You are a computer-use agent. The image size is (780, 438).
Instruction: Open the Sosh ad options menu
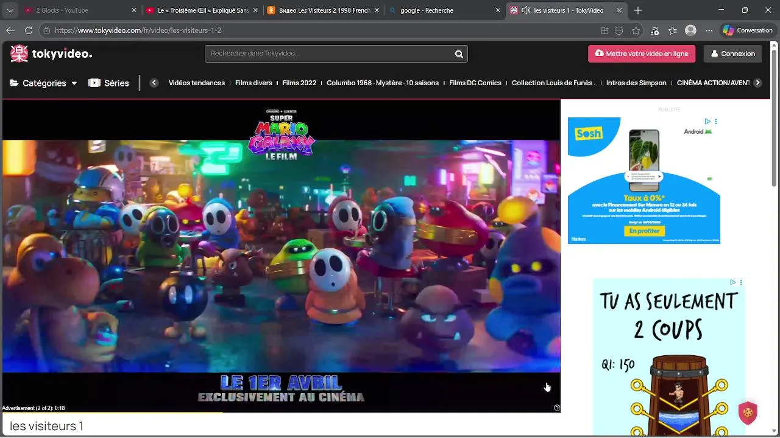pyautogui.click(x=716, y=121)
